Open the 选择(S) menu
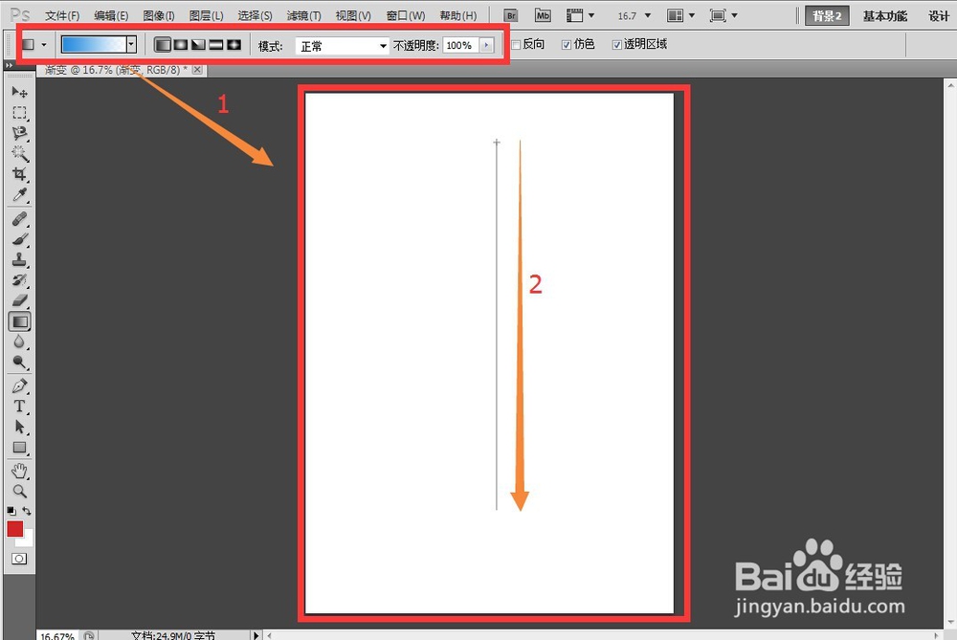The height and width of the screenshot is (640, 957). [x=256, y=16]
